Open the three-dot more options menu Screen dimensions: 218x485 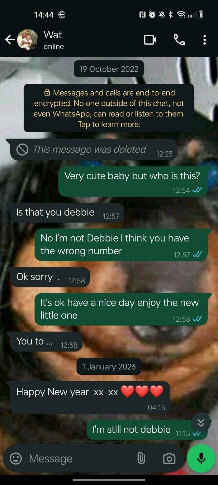point(204,40)
